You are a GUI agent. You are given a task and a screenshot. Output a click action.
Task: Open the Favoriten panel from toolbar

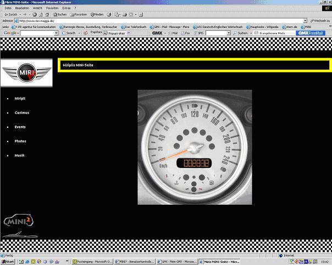click(x=79, y=14)
